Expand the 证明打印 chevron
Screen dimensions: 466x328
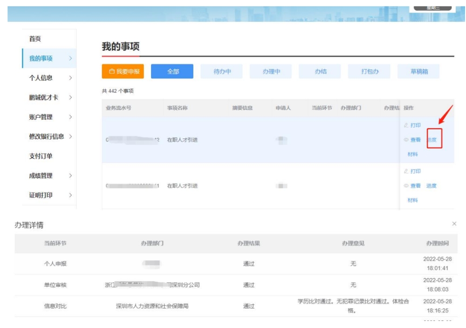(x=70, y=195)
